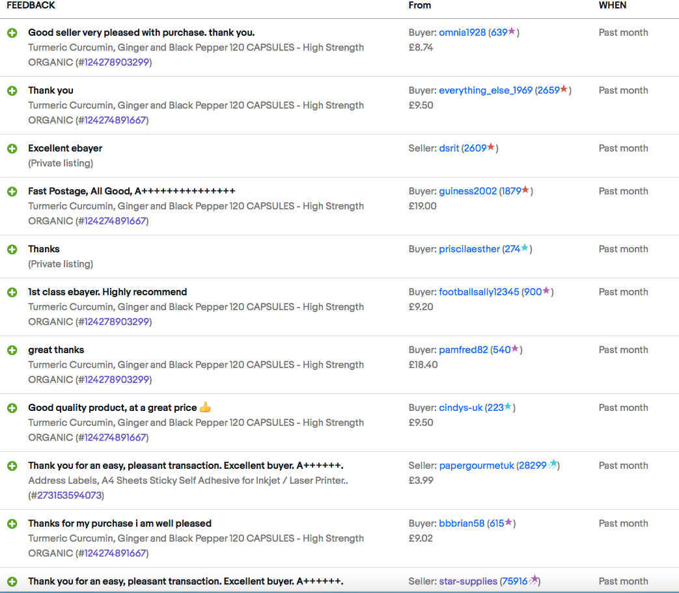
Task: Click the shooting star beside papergourmetuk's score
Action: click(552, 464)
